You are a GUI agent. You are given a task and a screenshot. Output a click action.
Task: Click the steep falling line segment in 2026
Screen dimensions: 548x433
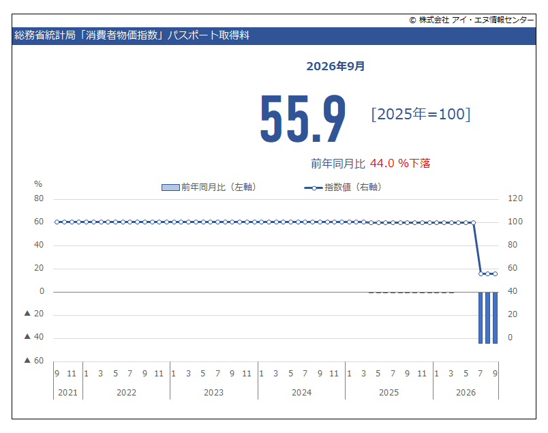tap(477, 248)
